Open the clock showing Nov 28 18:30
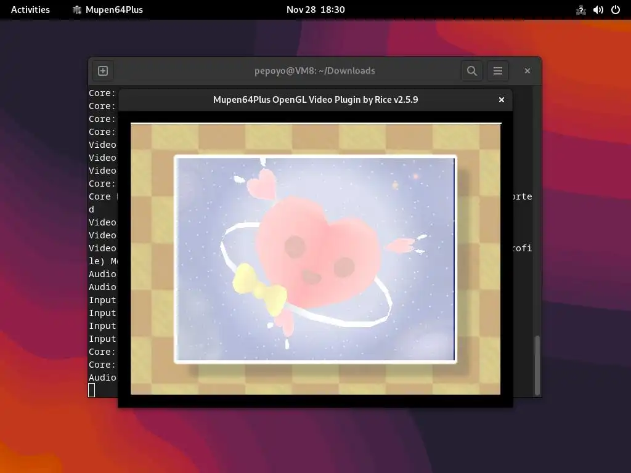 pyautogui.click(x=315, y=10)
